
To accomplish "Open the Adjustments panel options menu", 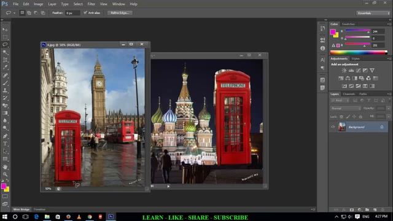I will coord(389,58).
